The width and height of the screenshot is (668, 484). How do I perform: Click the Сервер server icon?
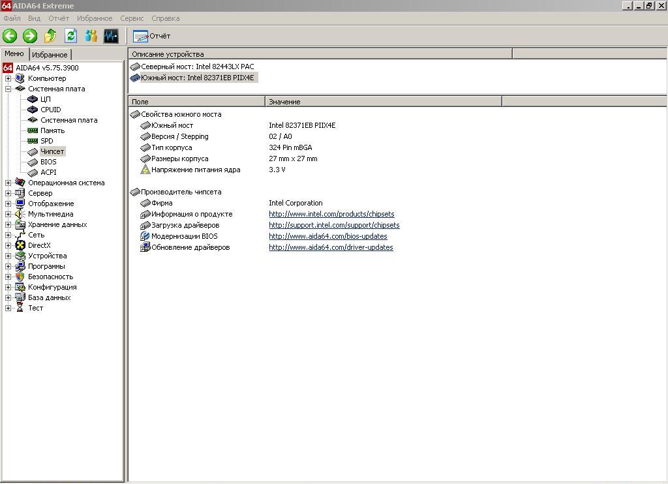[x=20, y=193]
